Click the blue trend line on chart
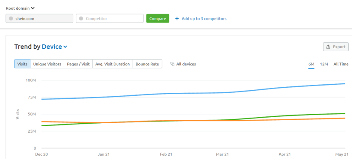The width and height of the screenshot is (352, 159). [x=189, y=93]
